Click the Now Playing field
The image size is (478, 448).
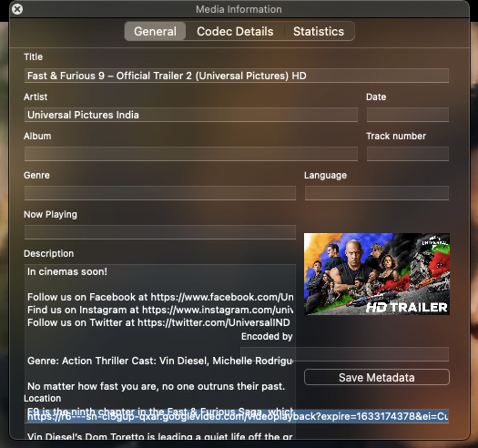tap(160, 232)
